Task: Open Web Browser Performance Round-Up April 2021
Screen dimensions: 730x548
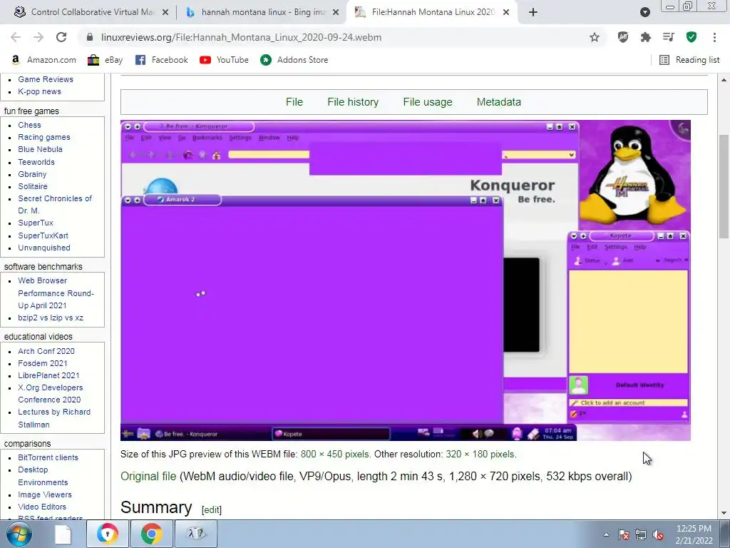Action: (56, 293)
